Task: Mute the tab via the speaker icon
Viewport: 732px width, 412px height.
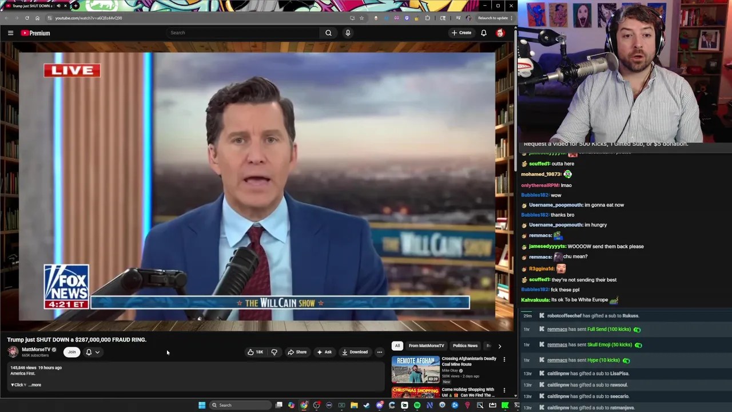Action: click(x=58, y=6)
